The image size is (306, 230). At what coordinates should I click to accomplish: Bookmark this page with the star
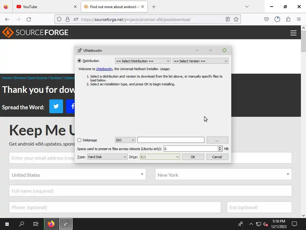pos(236,19)
